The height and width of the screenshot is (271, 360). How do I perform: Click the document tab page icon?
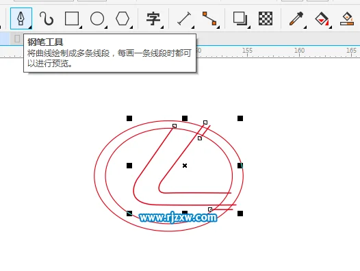pos(17,38)
